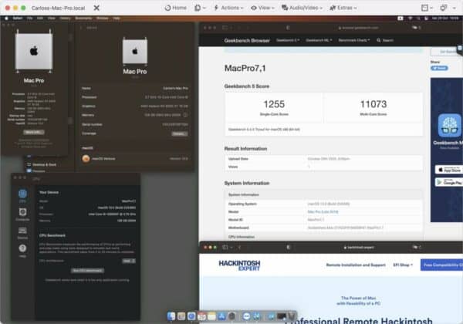The width and height of the screenshot is (463, 324).
Task: Click the browser.geekbench.com address bar
Action: click(x=359, y=28)
